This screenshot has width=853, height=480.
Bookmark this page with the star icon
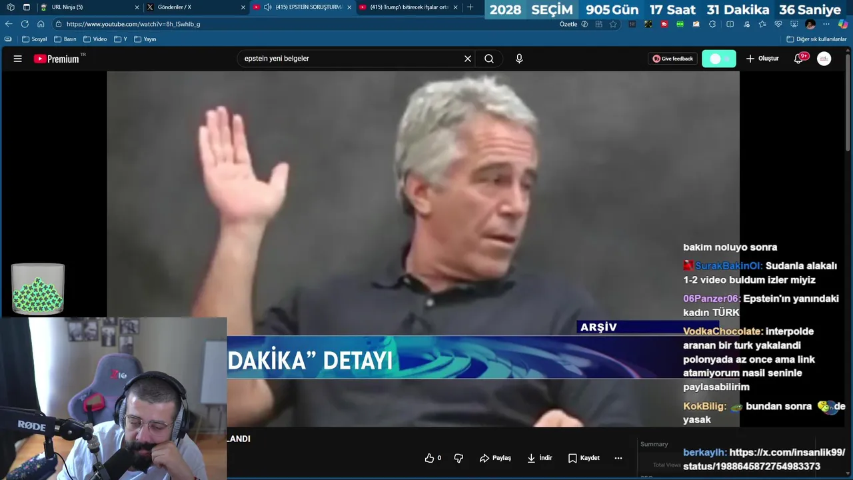[x=613, y=24]
